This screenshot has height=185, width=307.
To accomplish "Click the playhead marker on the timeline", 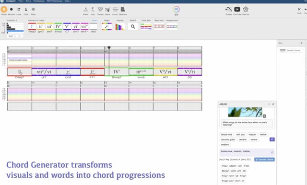I will click(x=109, y=48).
